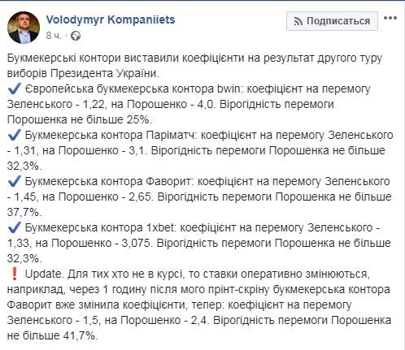
Task: Open the three-dot post options menu
Action: pyautogui.click(x=390, y=18)
